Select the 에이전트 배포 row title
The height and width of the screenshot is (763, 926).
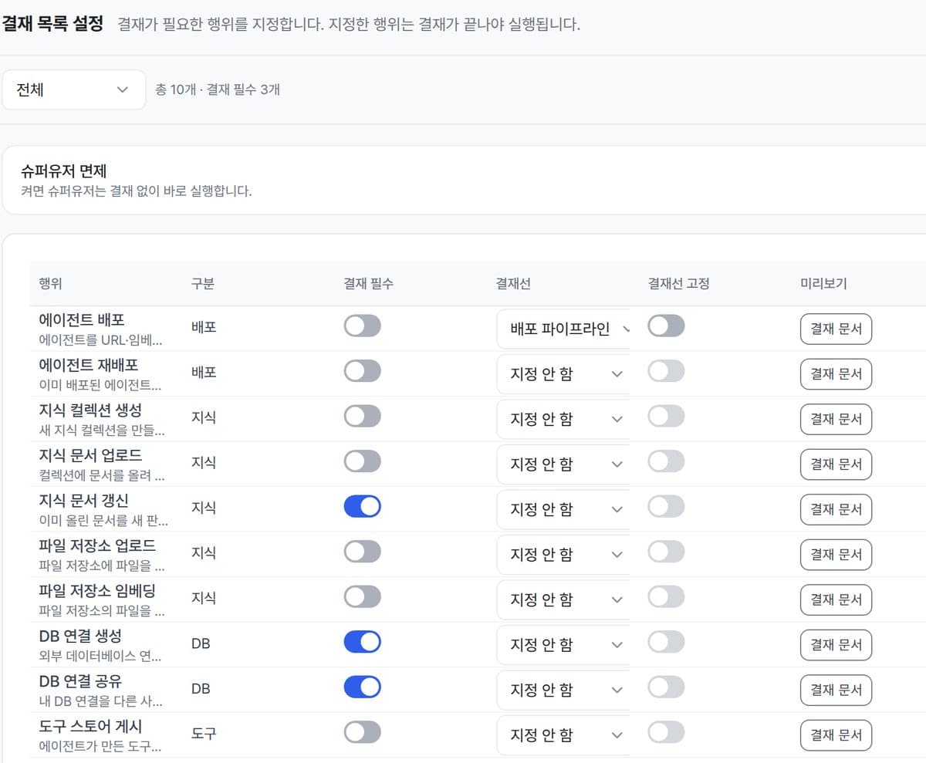[x=82, y=319]
